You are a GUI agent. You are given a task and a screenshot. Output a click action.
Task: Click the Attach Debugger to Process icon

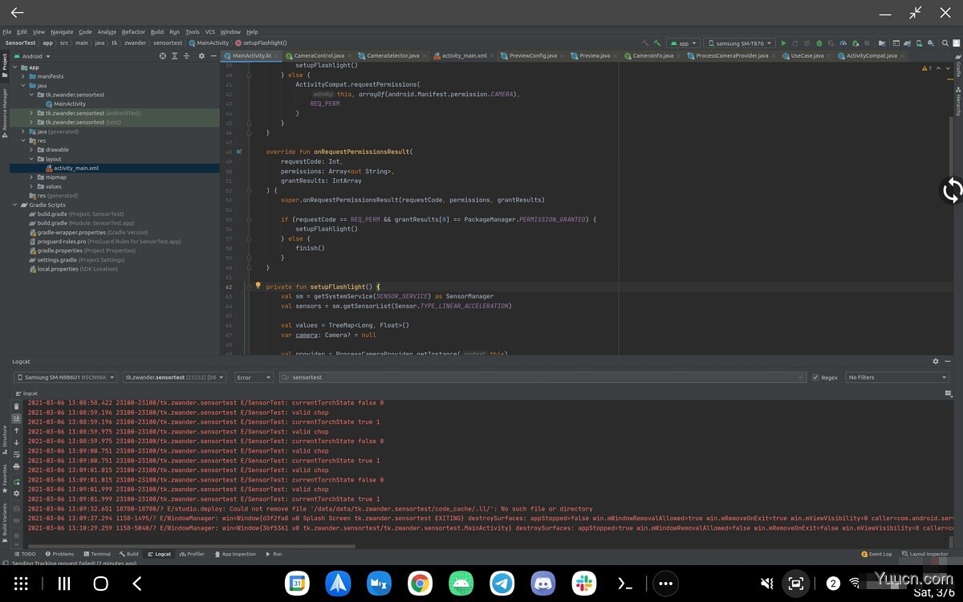[855, 43]
